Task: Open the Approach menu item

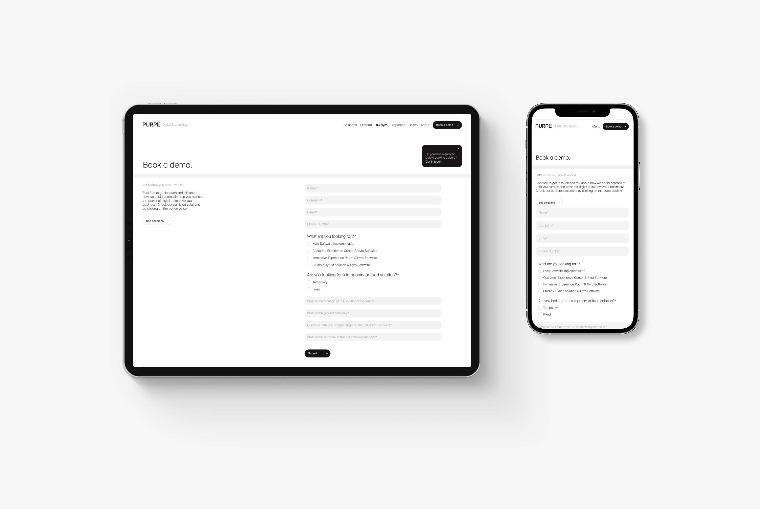Action: pos(398,125)
